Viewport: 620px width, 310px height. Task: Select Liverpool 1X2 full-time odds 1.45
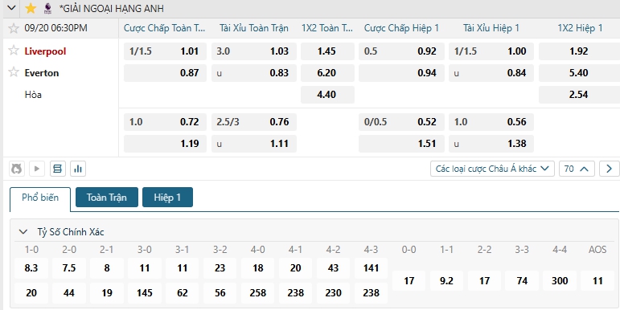click(327, 51)
